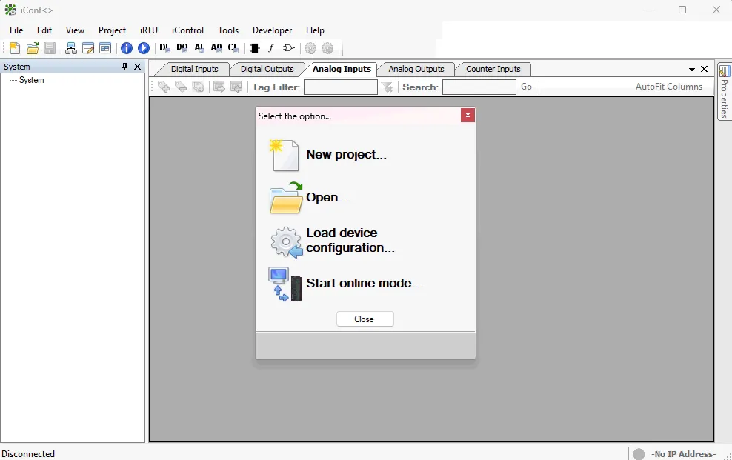732x460 pixels.
Task: Open the Tools menu
Action: coord(228,30)
